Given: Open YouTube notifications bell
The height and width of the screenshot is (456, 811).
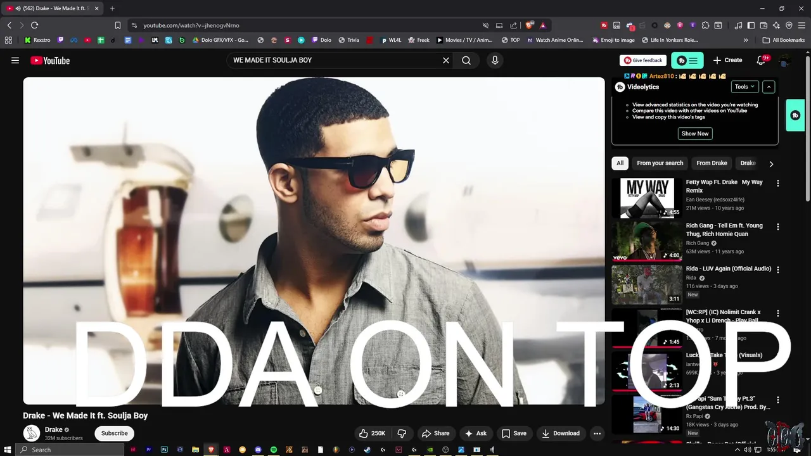Looking at the screenshot, I should coord(762,60).
